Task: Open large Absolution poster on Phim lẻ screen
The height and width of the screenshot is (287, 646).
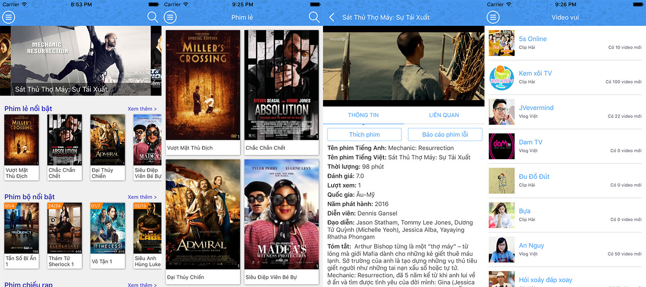Action: point(282,85)
